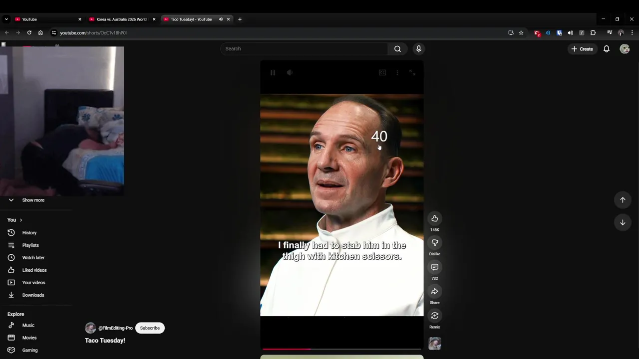Viewport: 639px width, 359px height.
Task: Open Movies under Explore
Action: [29, 338]
